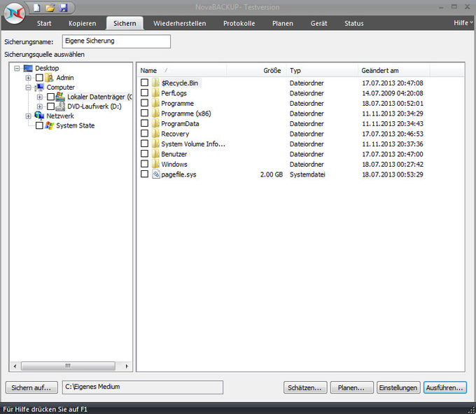
Task: Expand the Admin tree node
Action: tap(28, 78)
